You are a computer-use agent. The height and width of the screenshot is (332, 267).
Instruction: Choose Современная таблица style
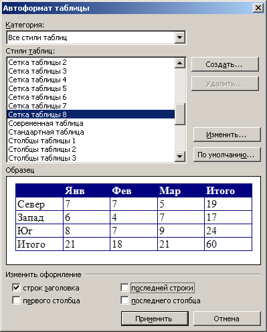pos(91,123)
